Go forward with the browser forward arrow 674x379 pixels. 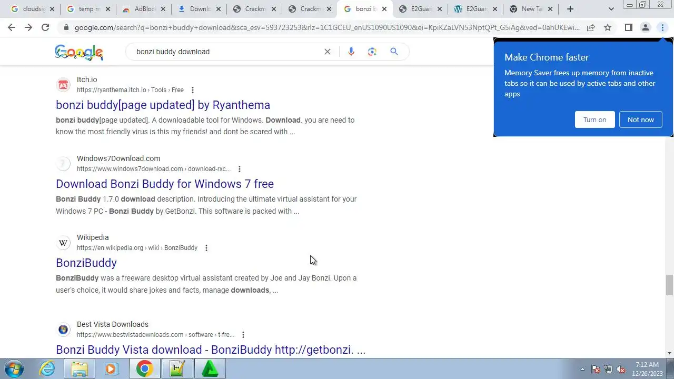(28, 27)
